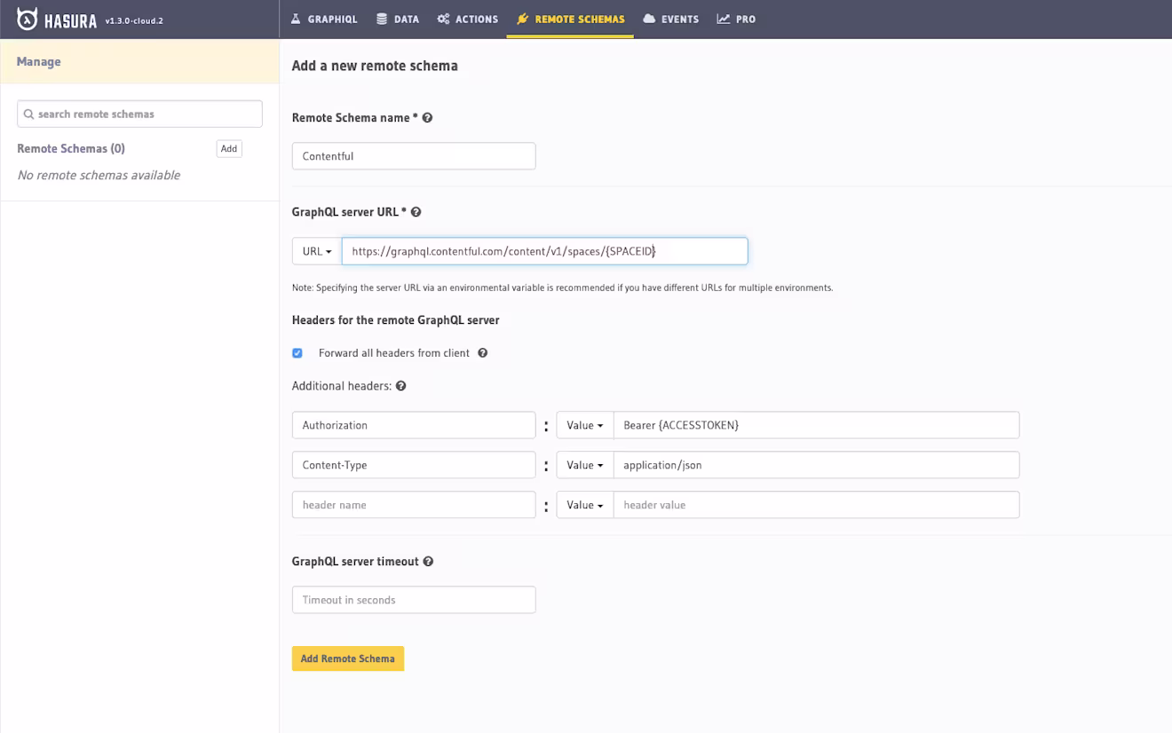Screen dimensions: 1172x733
Task: Click the GraphQL server timeout help icon
Action: (428, 562)
